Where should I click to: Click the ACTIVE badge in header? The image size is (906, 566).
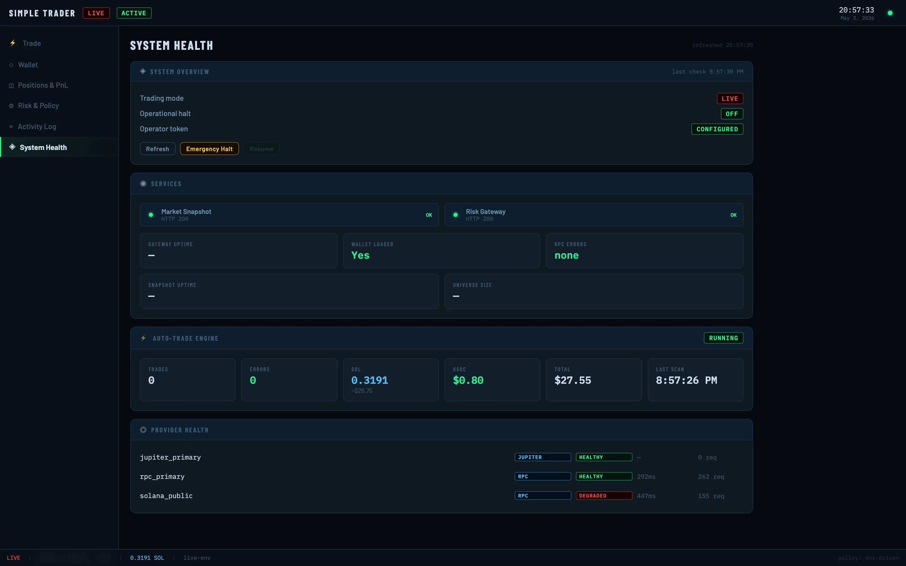pos(134,13)
